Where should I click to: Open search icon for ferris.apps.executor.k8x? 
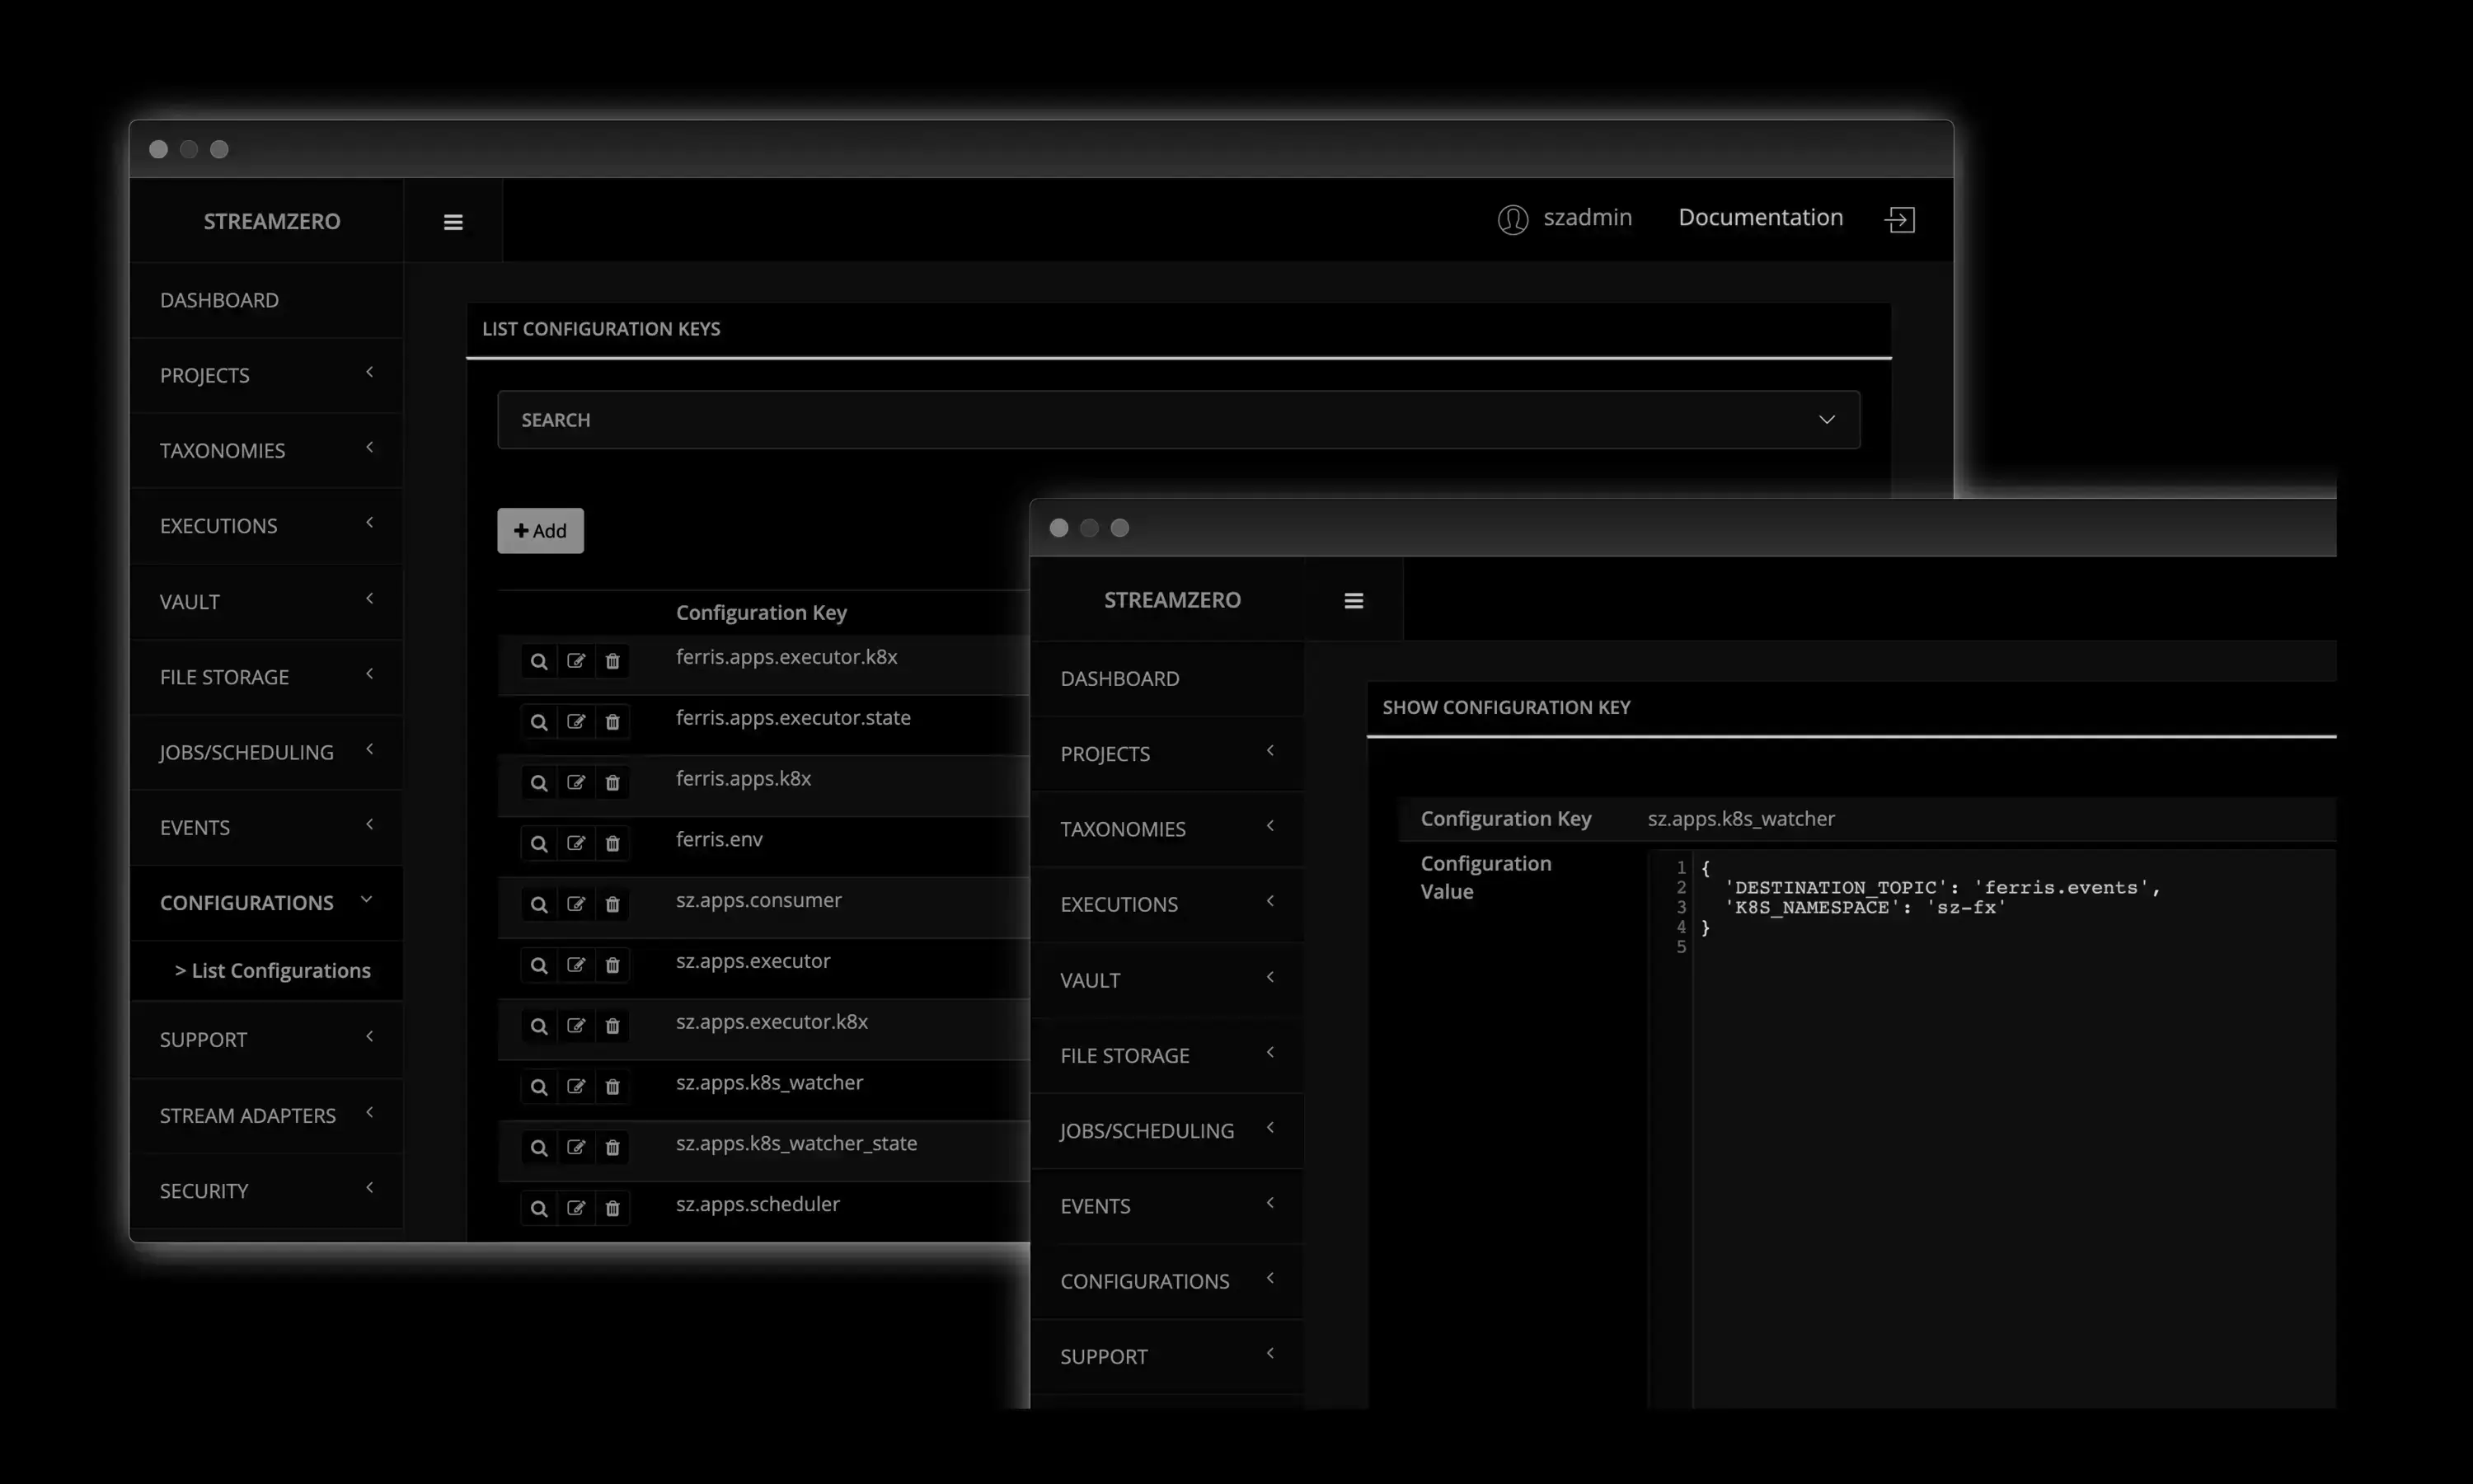[539, 661]
